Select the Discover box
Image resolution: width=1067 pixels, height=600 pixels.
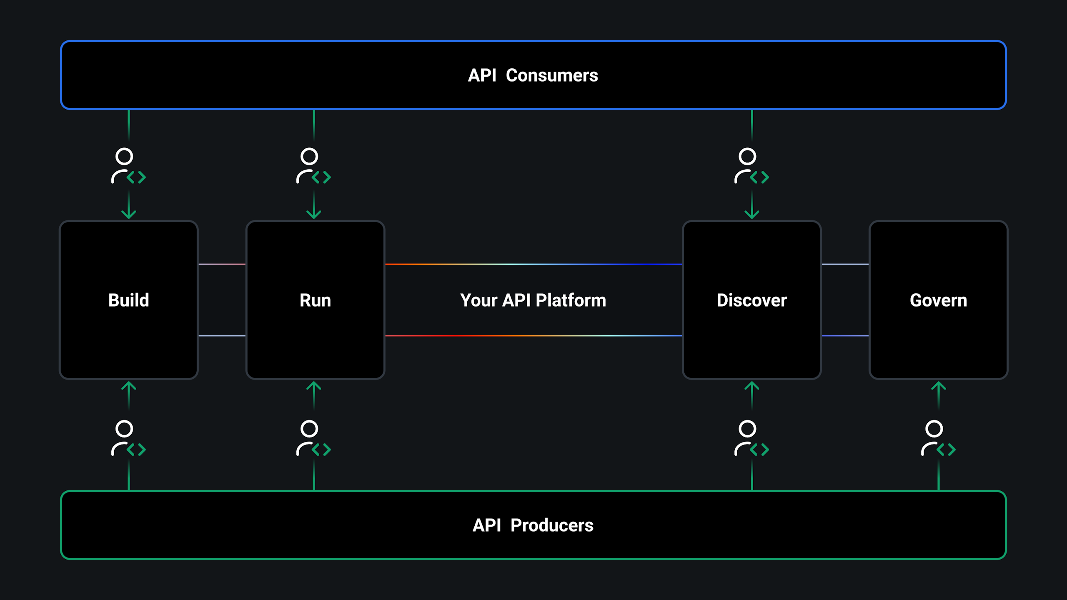[x=751, y=300]
